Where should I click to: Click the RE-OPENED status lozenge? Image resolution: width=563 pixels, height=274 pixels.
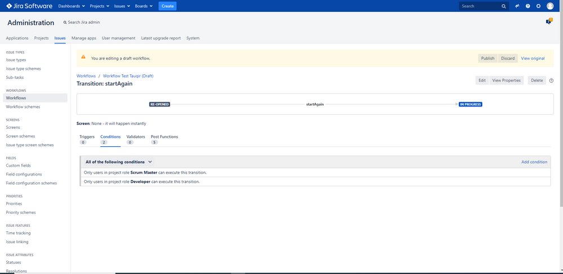pos(159,104)
